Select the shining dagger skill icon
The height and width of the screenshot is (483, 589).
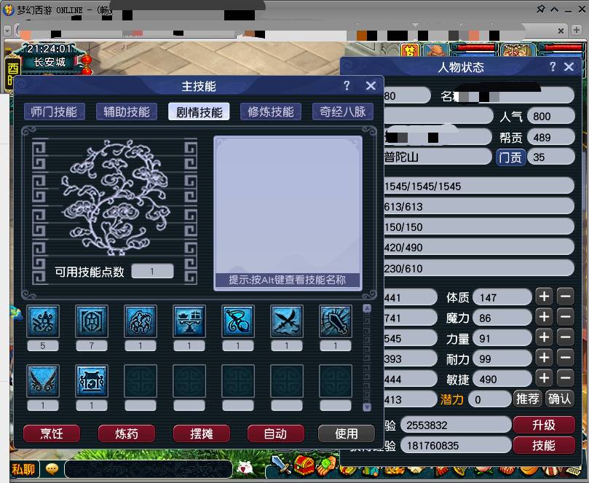(x=336, y=321)
